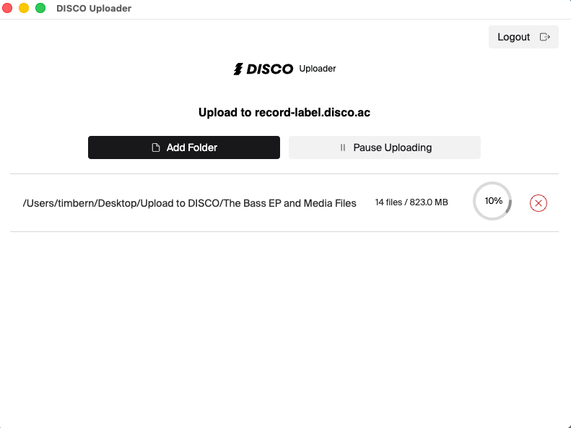Click the Add Folder button

click(x=184, y=147)
